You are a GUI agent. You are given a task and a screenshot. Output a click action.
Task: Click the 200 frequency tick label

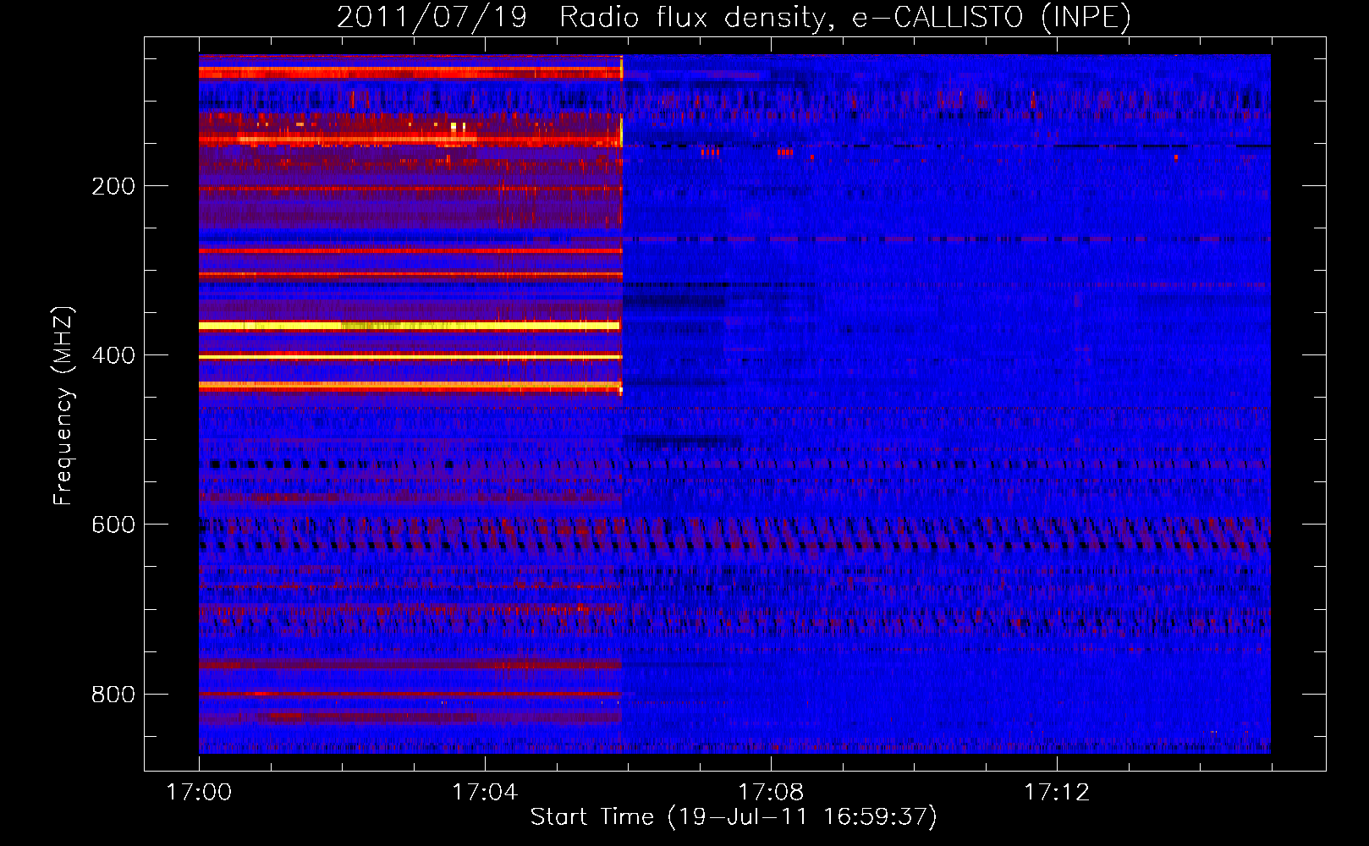click(x=113, y=186)
